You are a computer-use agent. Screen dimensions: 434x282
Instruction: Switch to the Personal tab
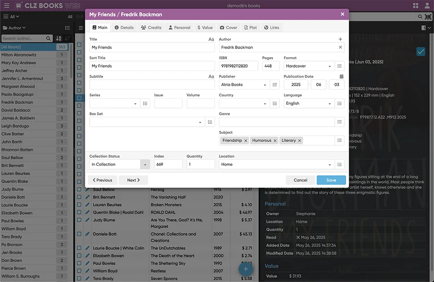pyautogui.click(x=179, y=28)
